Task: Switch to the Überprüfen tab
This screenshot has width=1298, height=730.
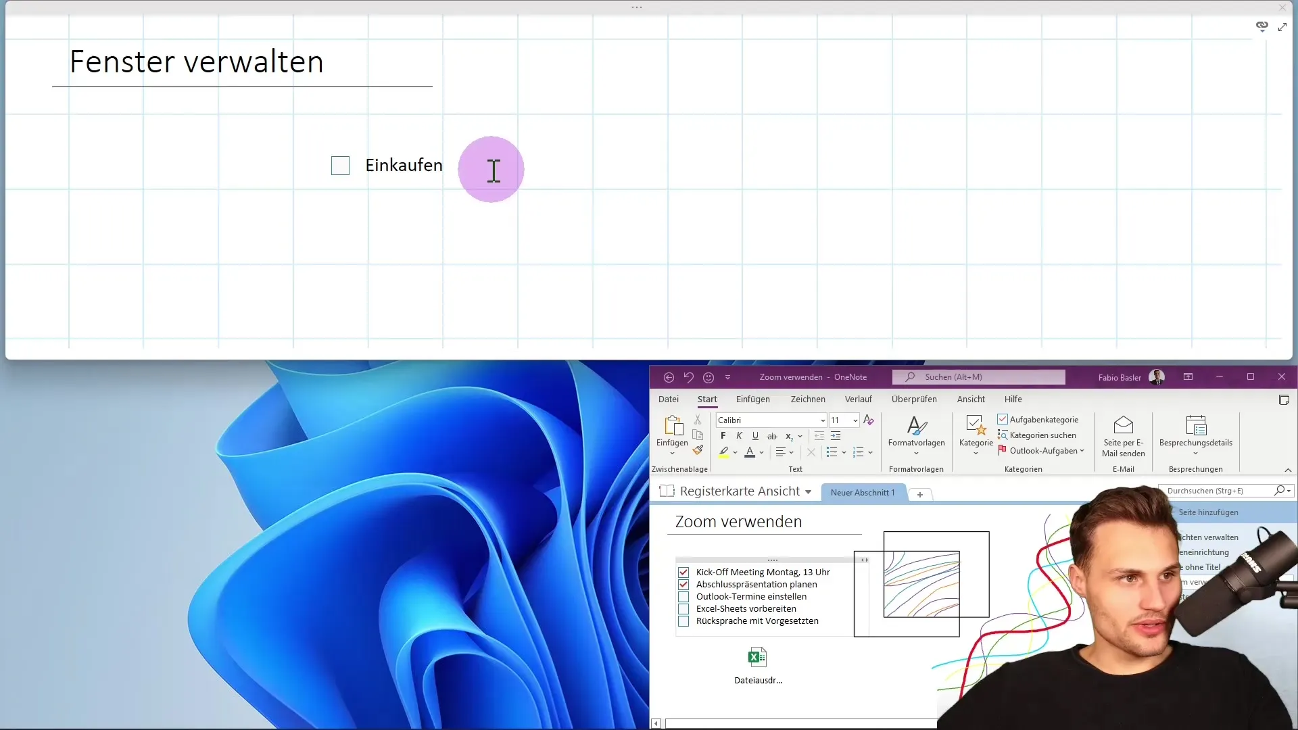Action: 914,399
